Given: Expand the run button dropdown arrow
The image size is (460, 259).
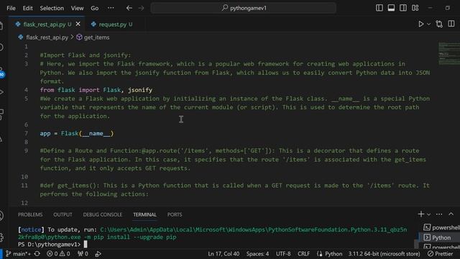Looking at the screenshot, I should (428, 24).
